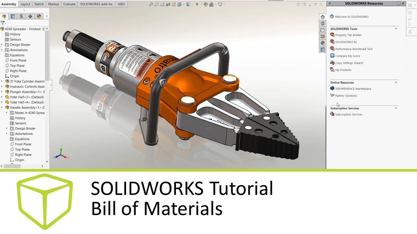417x234 pixels.
Task: Select the 4240 Spreader - finished root
Action: [x=23, y=29]
